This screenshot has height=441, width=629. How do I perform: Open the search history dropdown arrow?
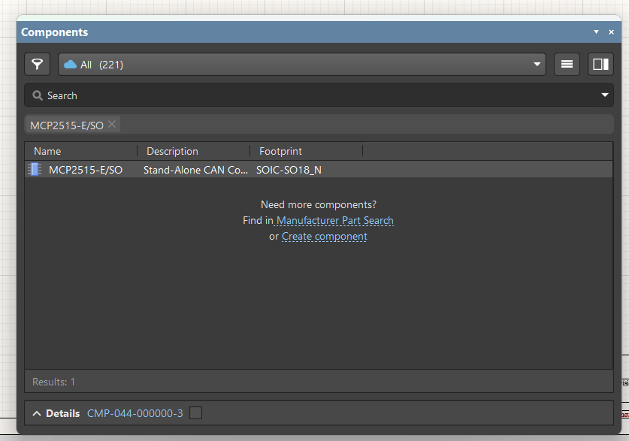(604, 95)
